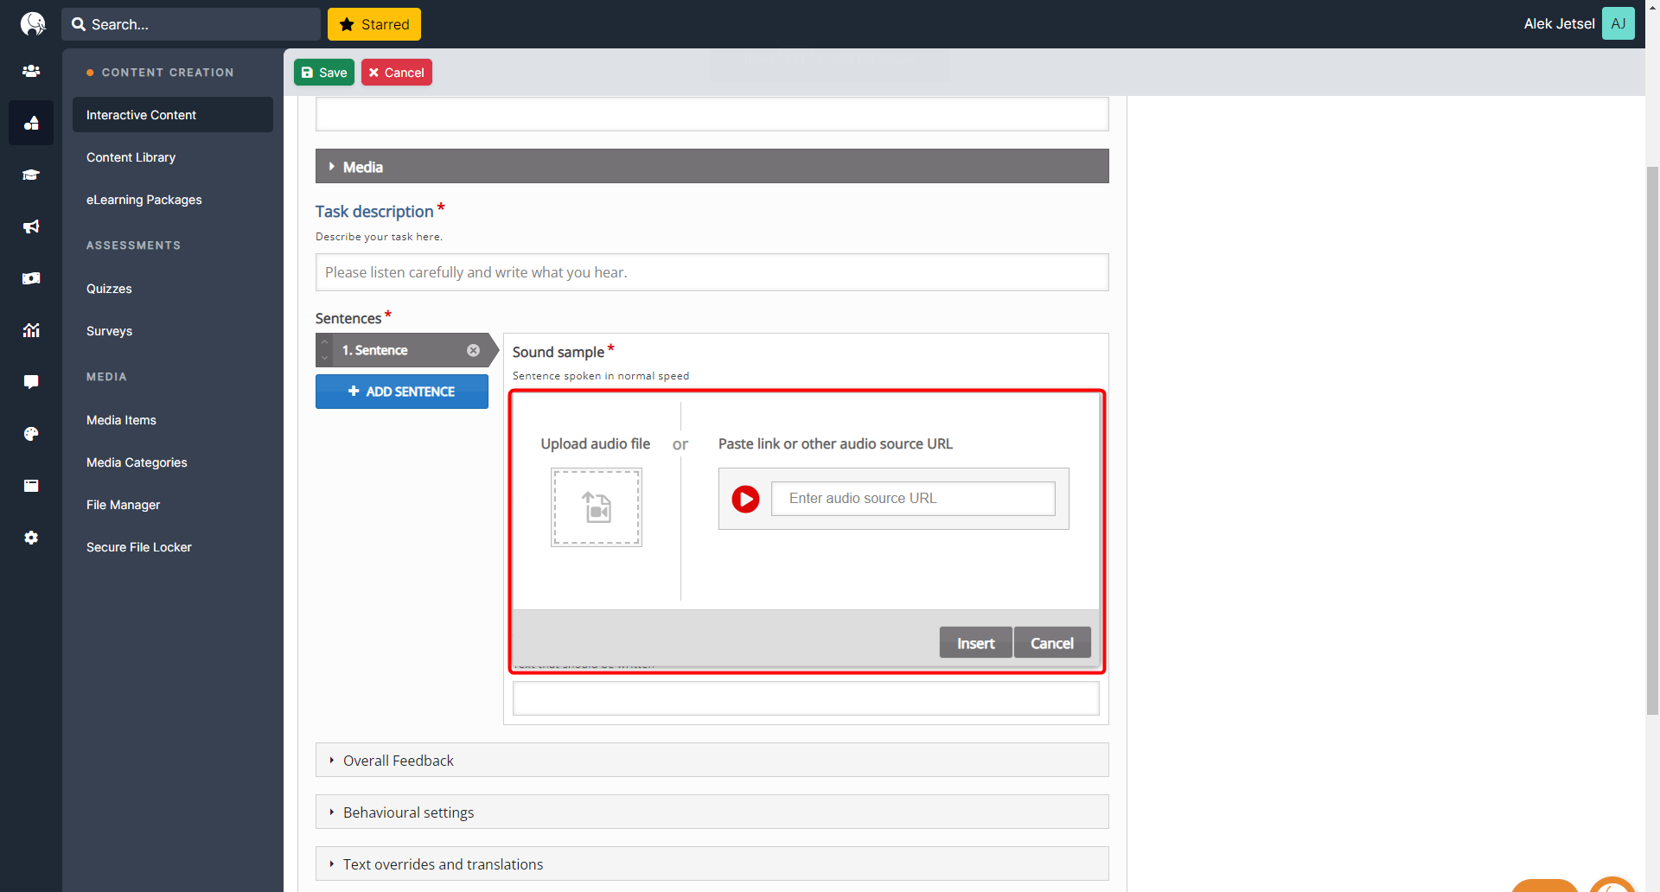Click the title field above Media
The width and height of the screenshot is (1660, 892).
tap(712, 114)
